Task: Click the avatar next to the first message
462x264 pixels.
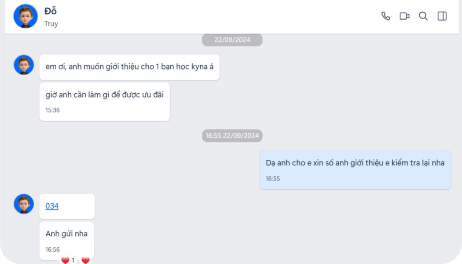Action: click(x=23, y=65)
